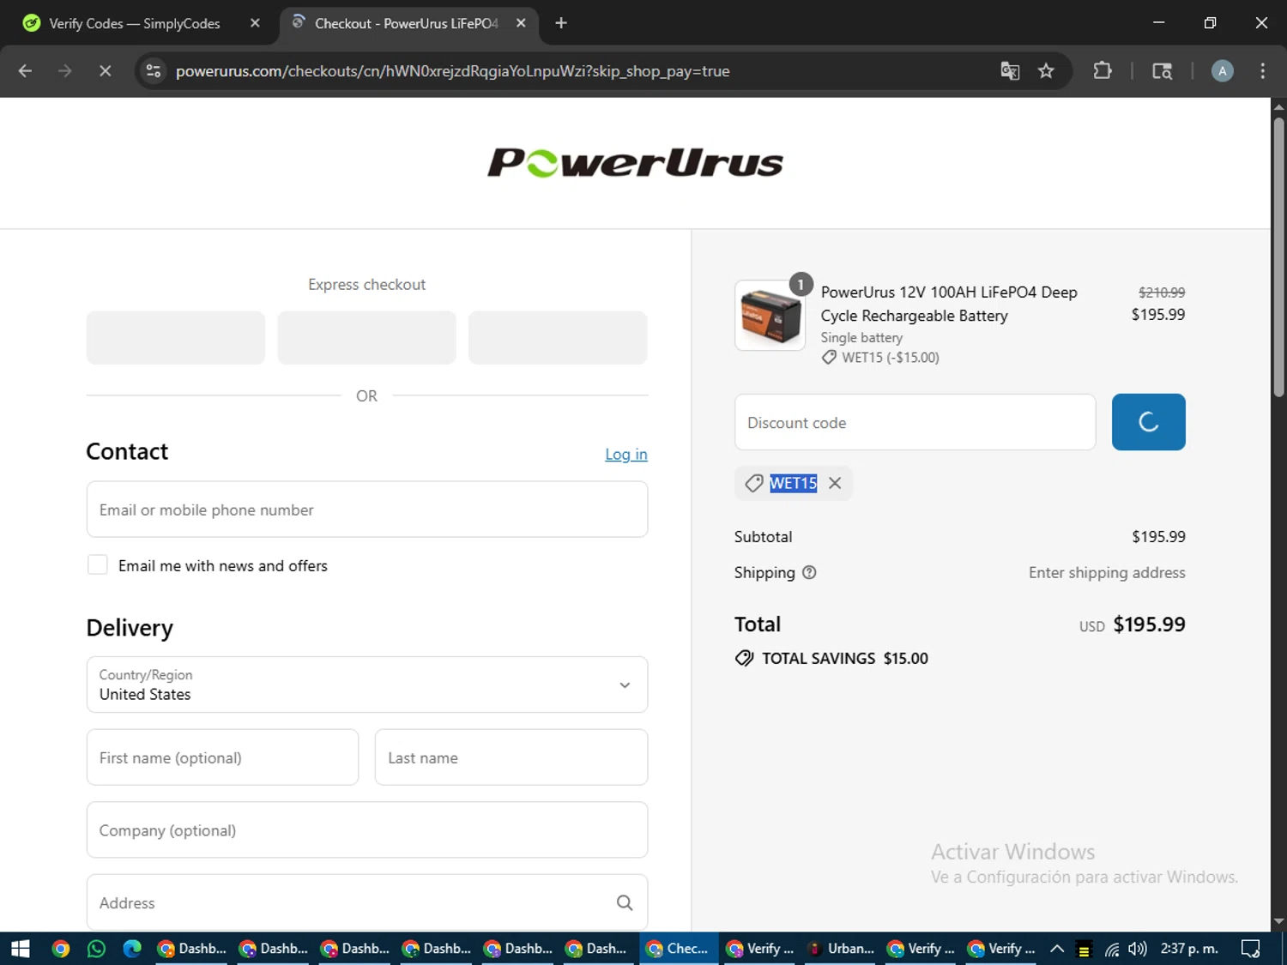Click the PowerUrus logo
1287x965 pixels.
click(636, 163)
